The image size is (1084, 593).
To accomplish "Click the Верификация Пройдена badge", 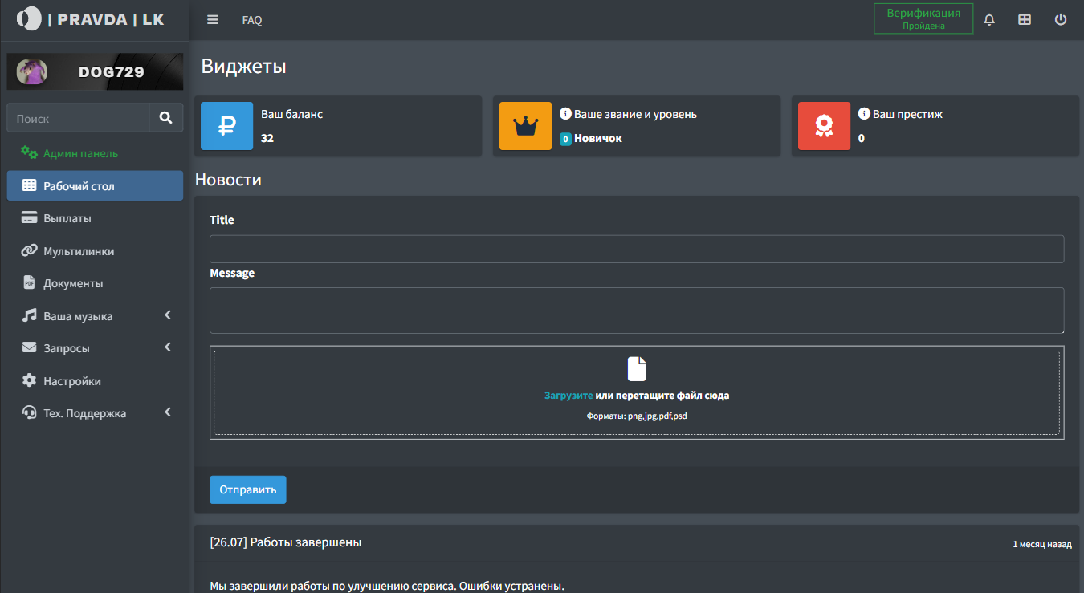I will click(x=923, y=18).
